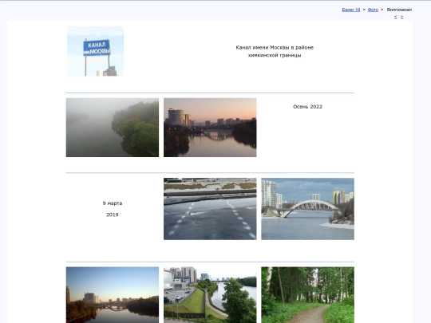Go to next page with '>' link
The image size is (431, 323).
(401, 17)
